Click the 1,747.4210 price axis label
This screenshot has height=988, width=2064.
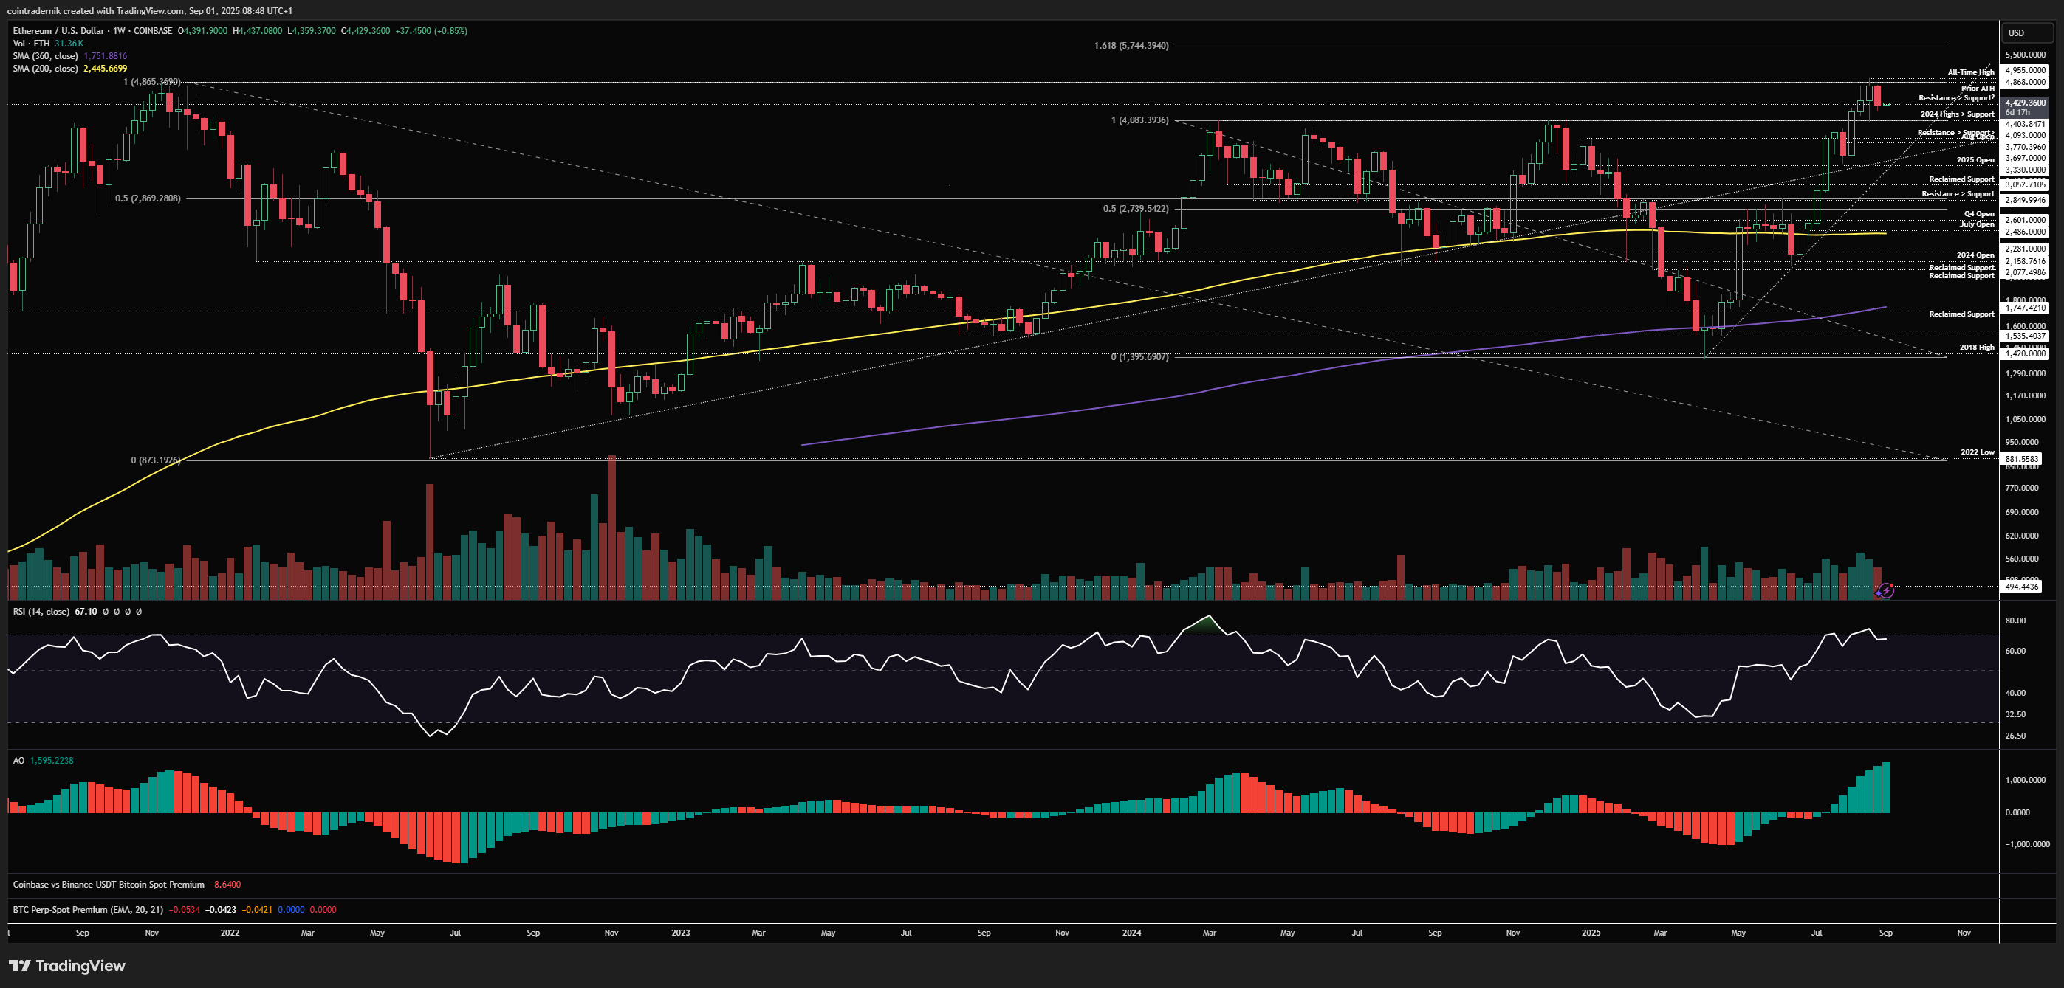point(2025,308)
